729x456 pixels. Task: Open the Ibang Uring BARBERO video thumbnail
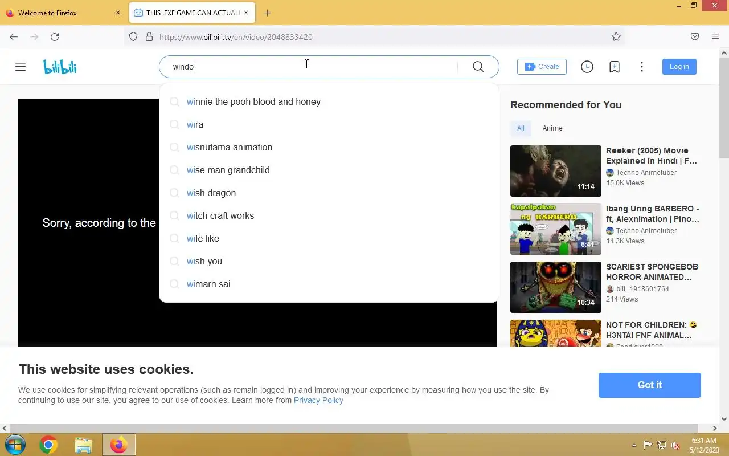pyautogui.click(x=556, y=229)
